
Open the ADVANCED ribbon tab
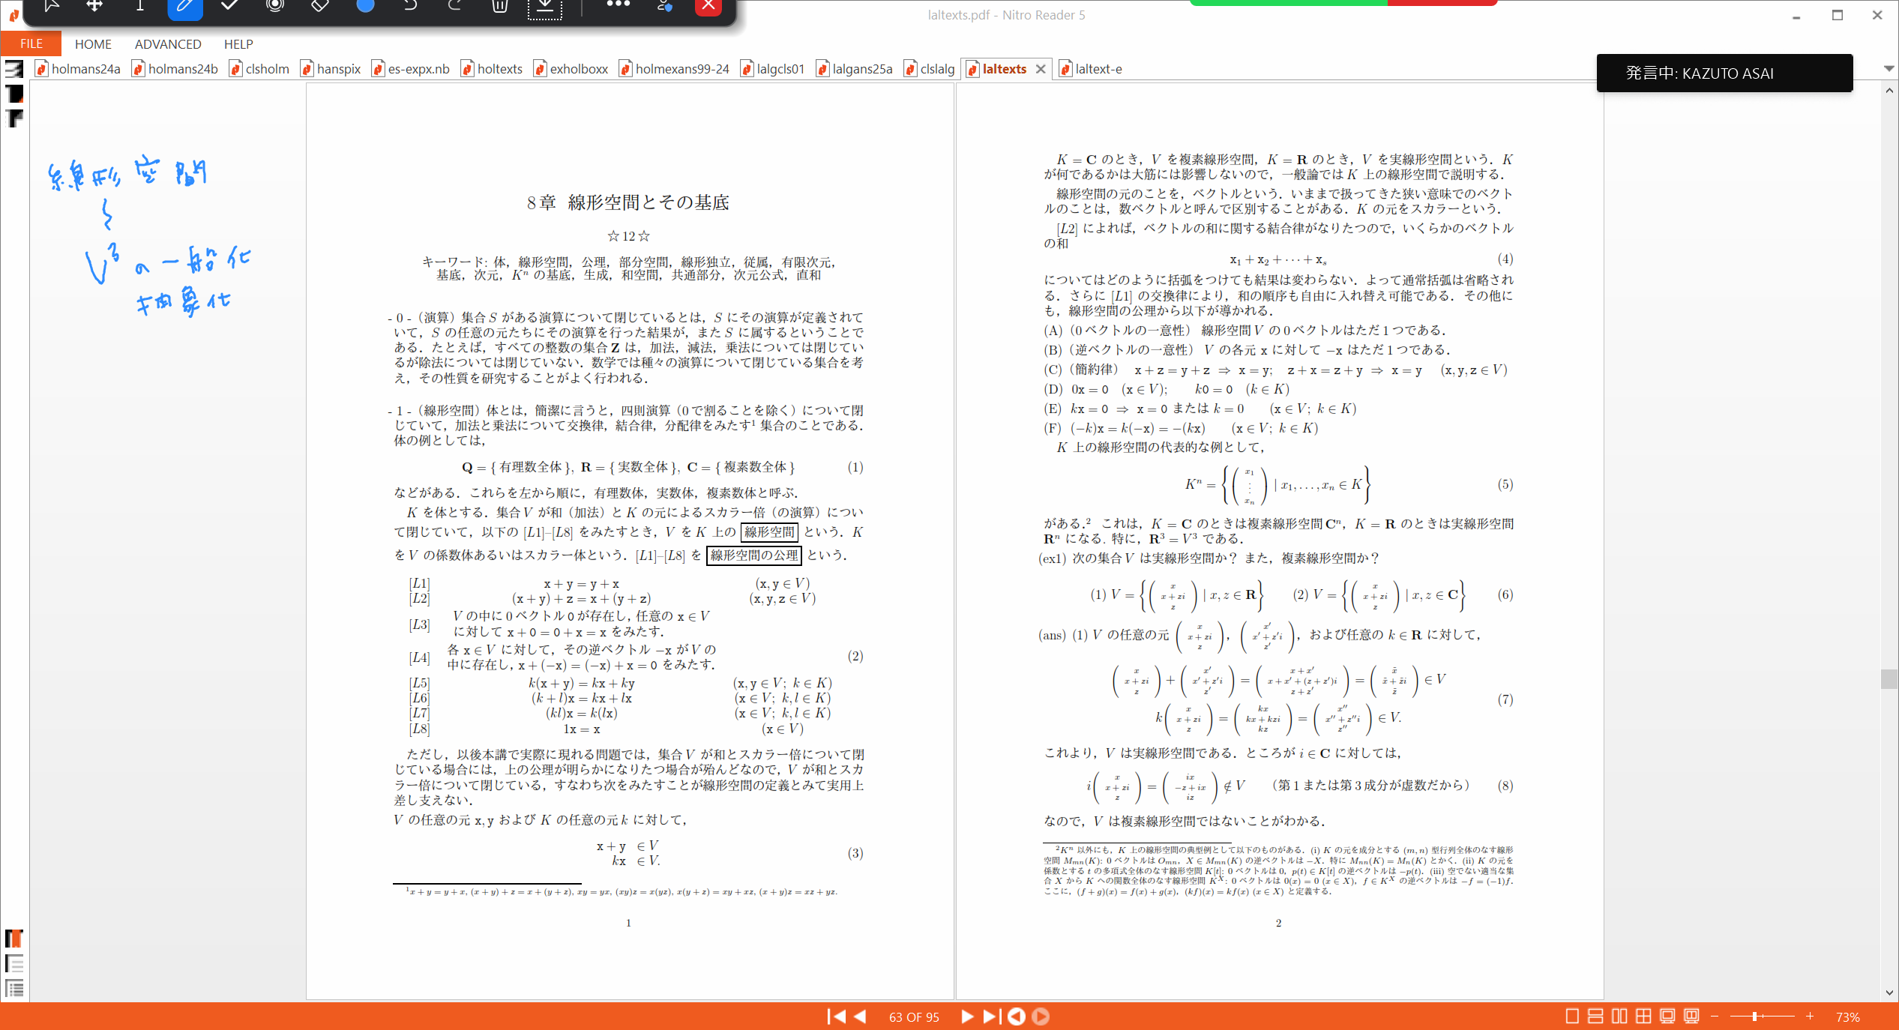tap(168, 43)
